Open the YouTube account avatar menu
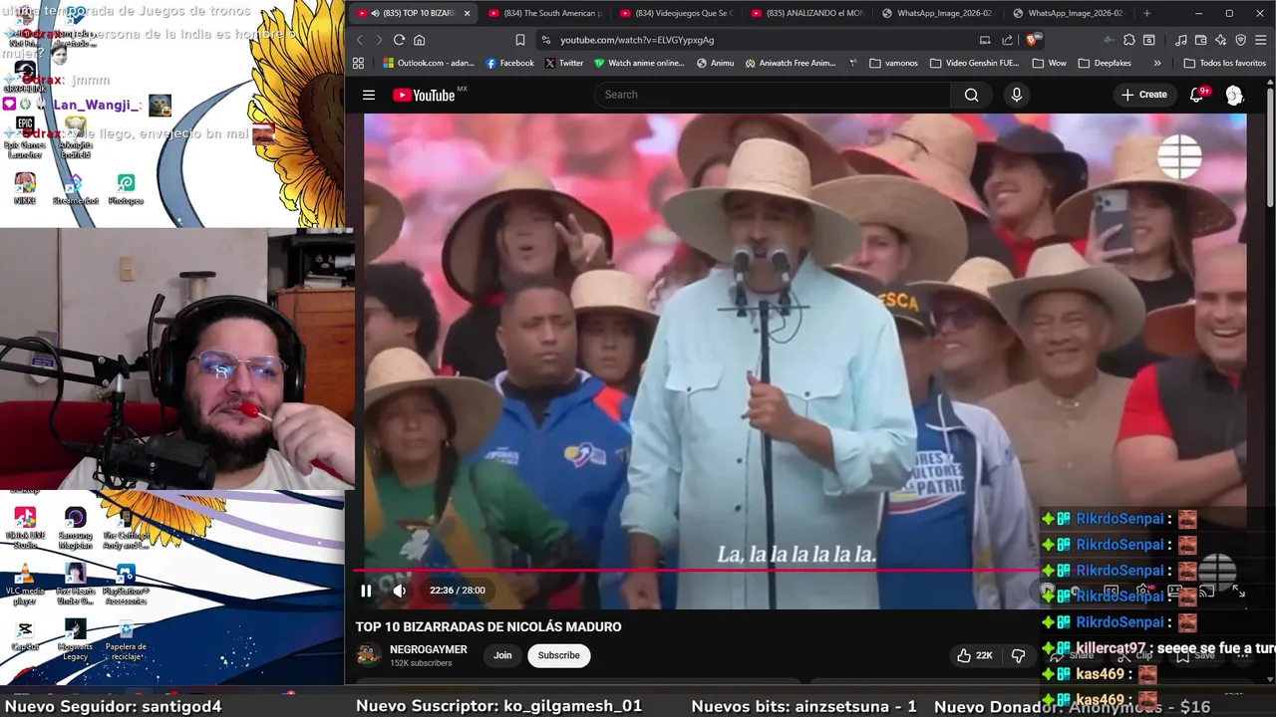1276x717 pixels. click(x=1234, y=95)
